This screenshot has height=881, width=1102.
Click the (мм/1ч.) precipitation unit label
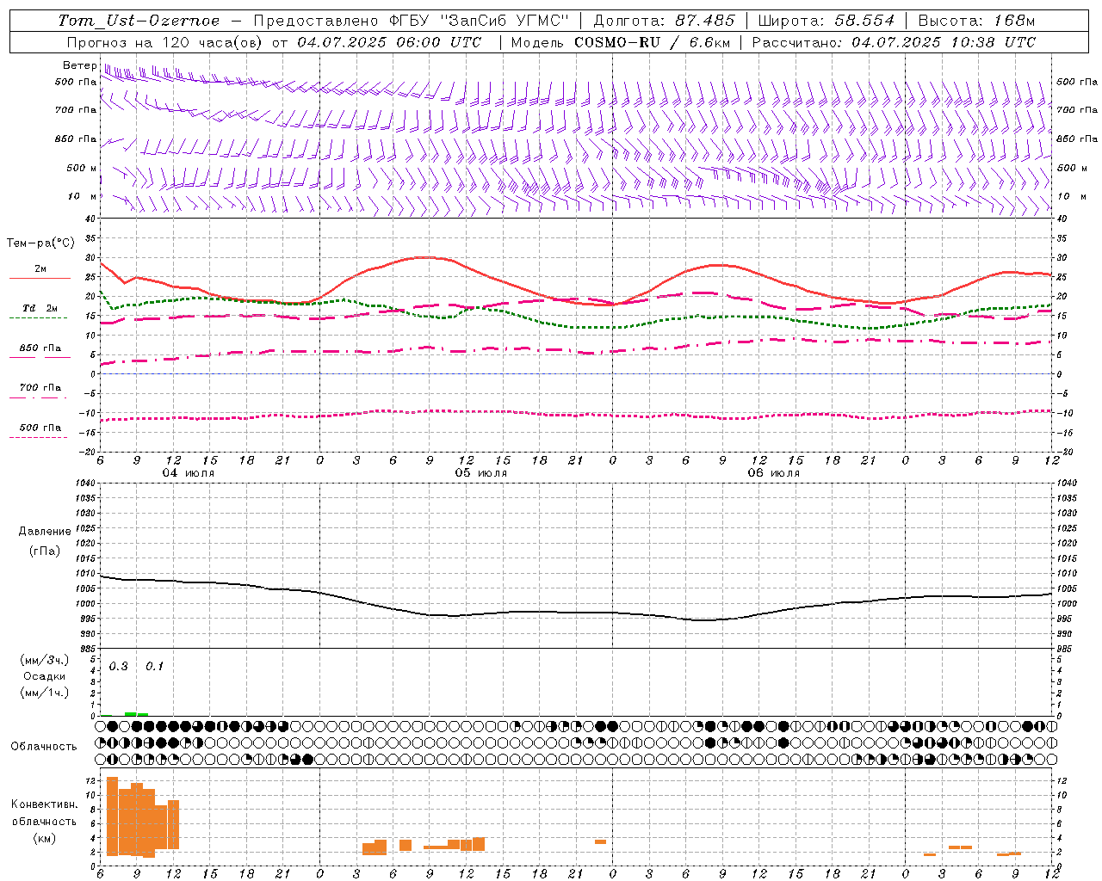(44, 693)
